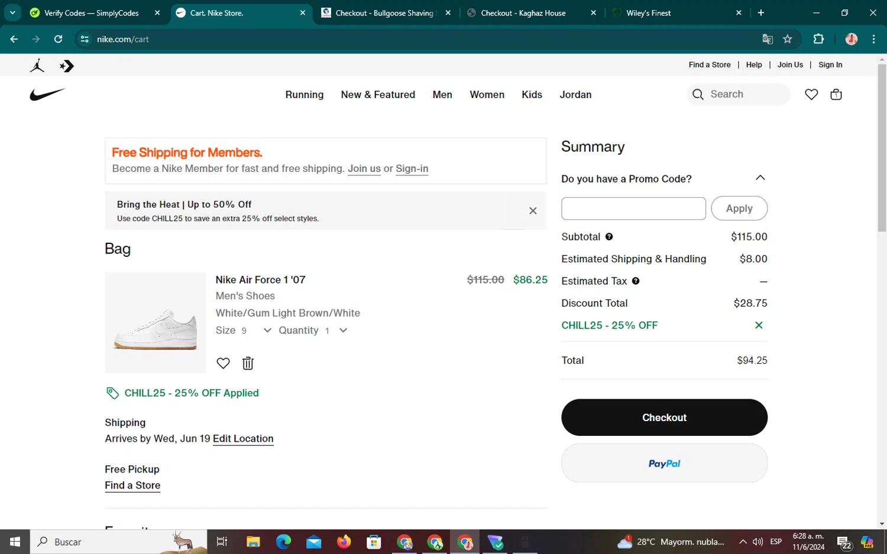The width and height of the screenshot is (887, 554).
Task: Bookmark this page with star icon
Action: (787, 39)
